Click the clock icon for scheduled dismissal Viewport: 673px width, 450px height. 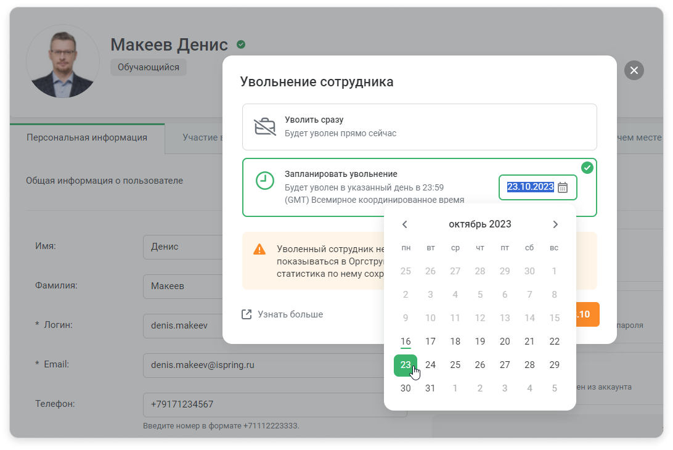(265, 181)
